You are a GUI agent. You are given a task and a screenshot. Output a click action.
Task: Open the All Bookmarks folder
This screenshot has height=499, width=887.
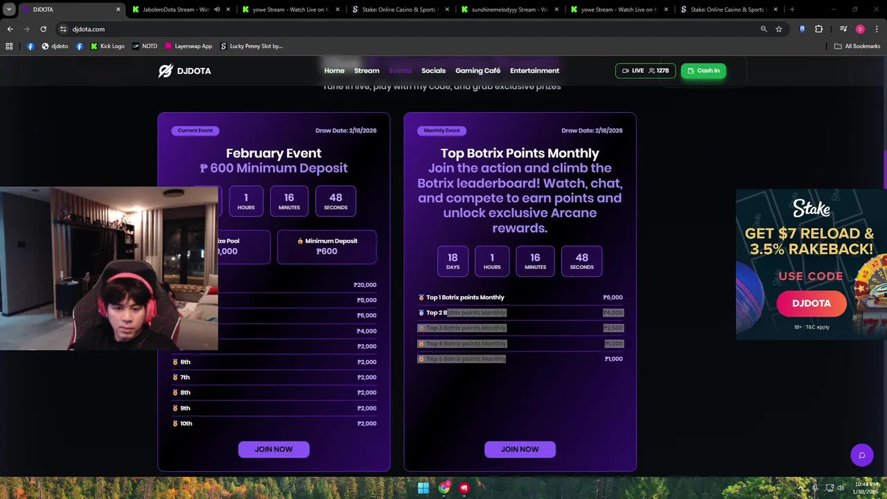[857, 46]
